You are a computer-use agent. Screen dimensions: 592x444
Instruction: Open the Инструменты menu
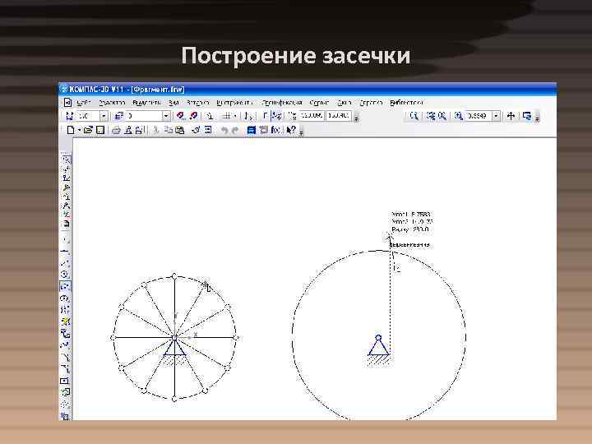pyautogui.click(x=234, y=103)
